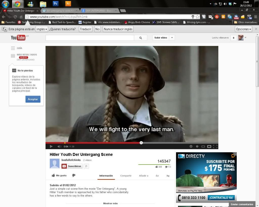Open the Añadir a tab
The image size is (259, 207).
pos(144,176)
